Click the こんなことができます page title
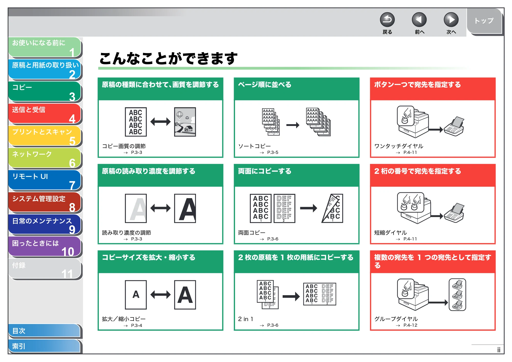This screenshot has width=512, height=362. [168, 58]
